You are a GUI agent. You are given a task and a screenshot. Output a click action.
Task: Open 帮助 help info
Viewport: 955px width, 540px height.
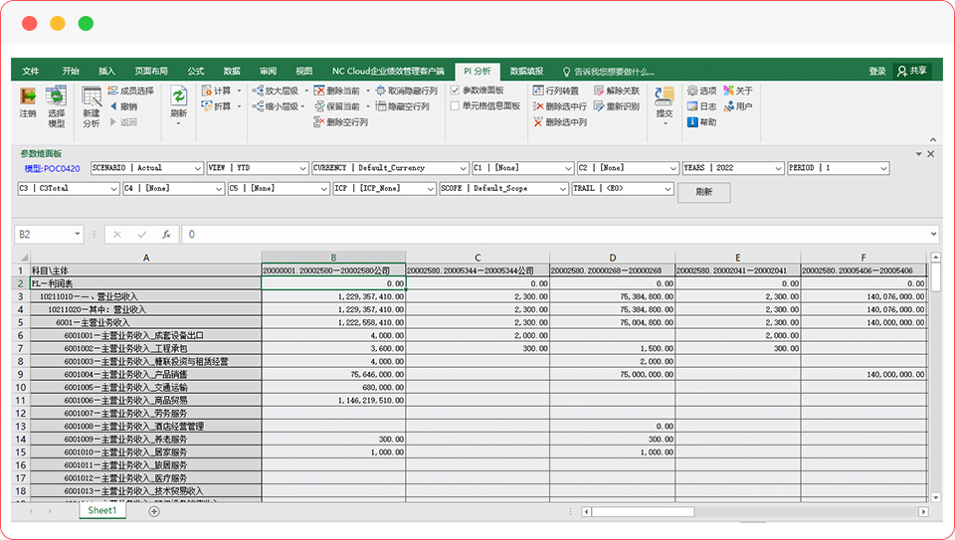pos(702,122)
